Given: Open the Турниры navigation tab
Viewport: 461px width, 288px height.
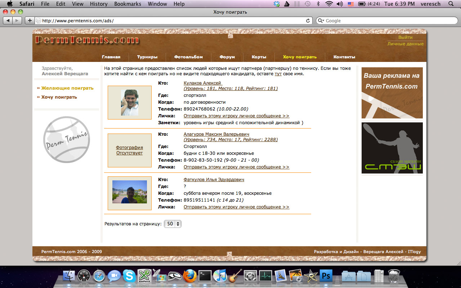Looking at the screenshot, I should pos(147,57).
